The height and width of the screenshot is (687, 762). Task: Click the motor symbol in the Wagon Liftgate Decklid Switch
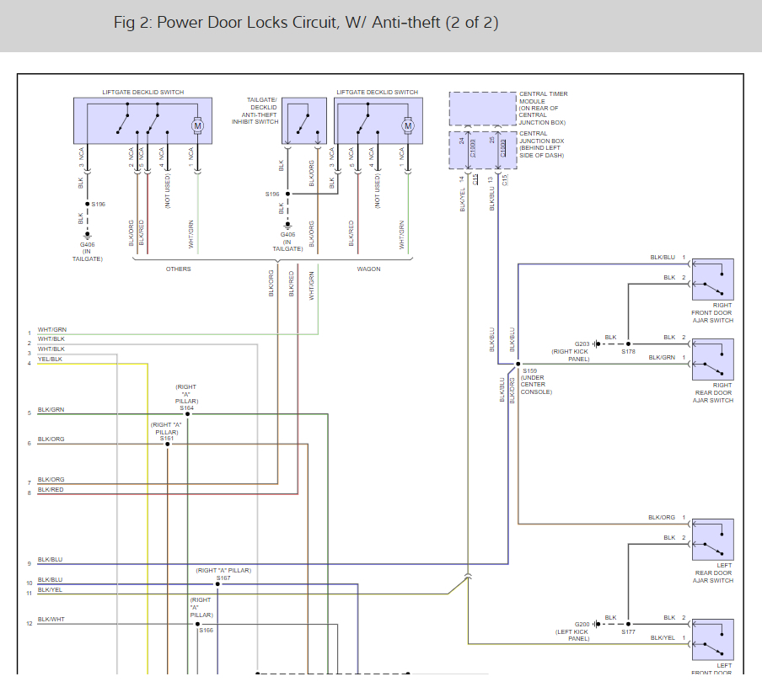pyautogui.click(x=408, y=126)
